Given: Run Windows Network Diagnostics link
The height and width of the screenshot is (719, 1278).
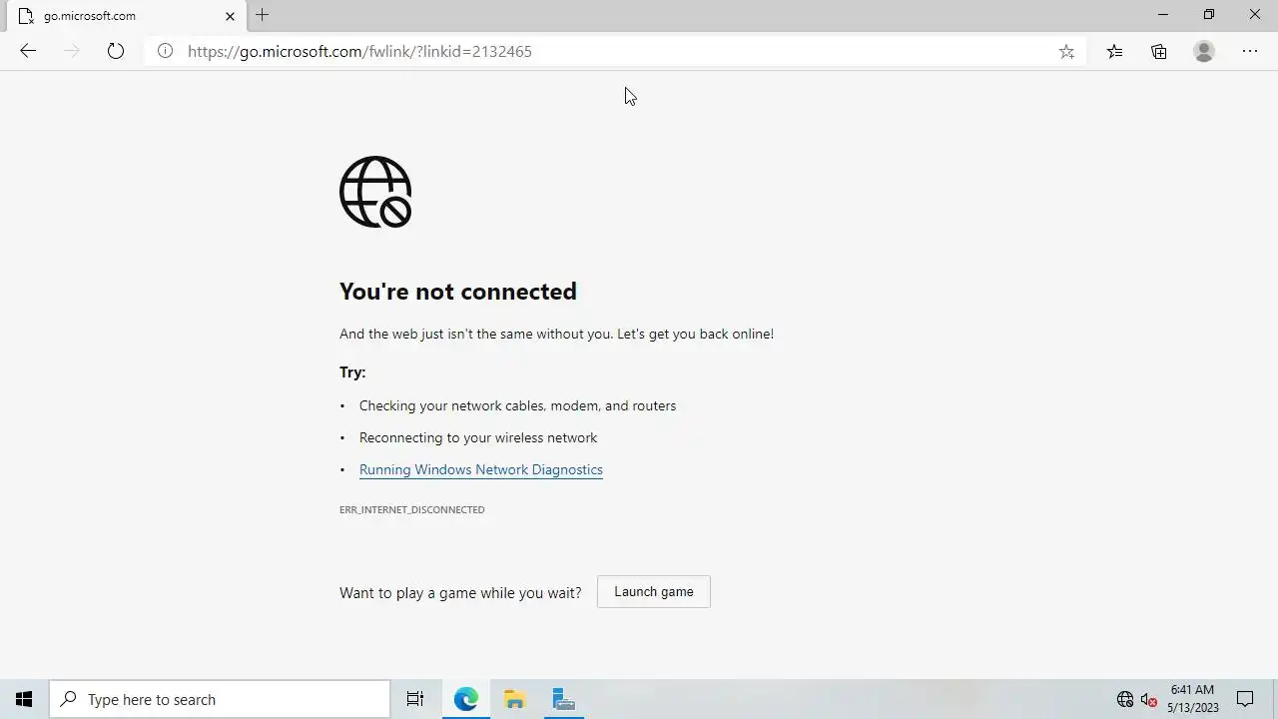Looking at the screenshot, I should (481, 469).
